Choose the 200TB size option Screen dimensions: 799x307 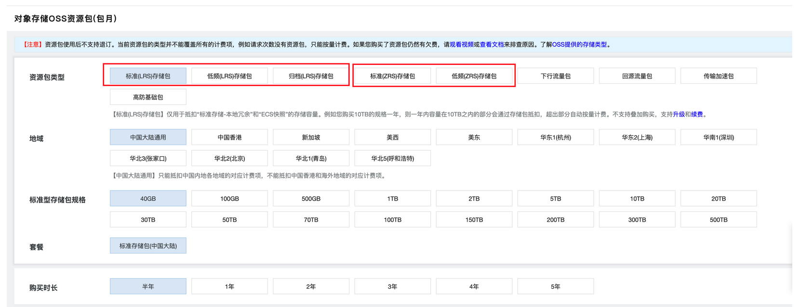point(556,219)
